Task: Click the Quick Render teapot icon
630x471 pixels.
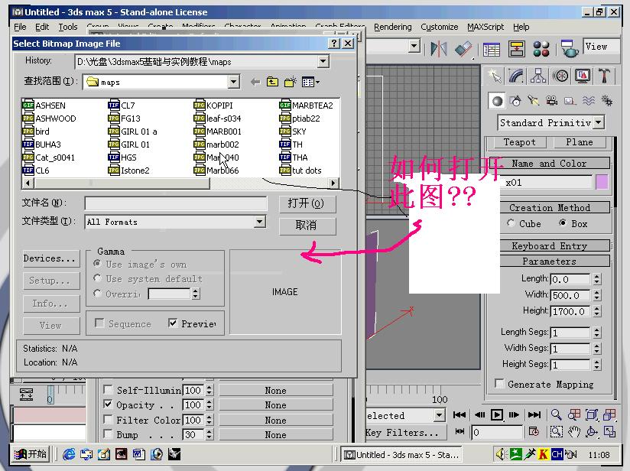Action: (569, 49)
